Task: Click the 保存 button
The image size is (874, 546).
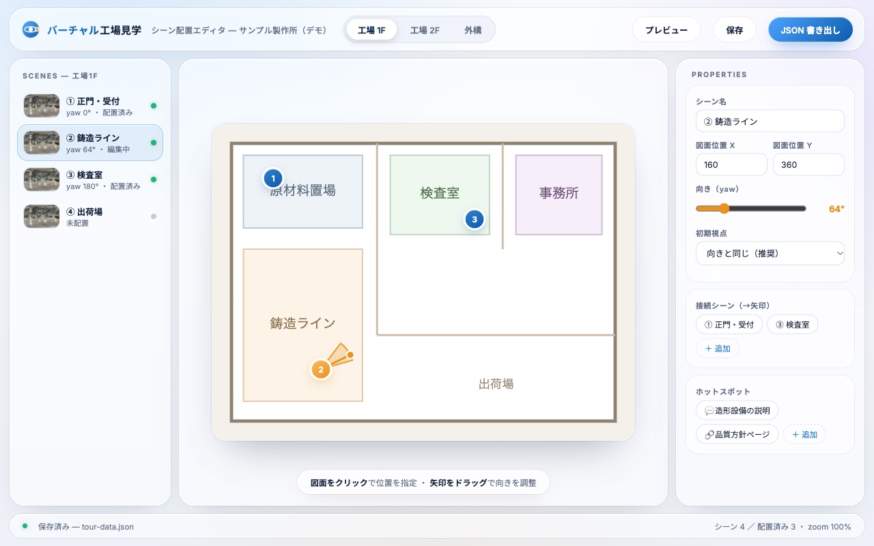Action: (735, 30)
